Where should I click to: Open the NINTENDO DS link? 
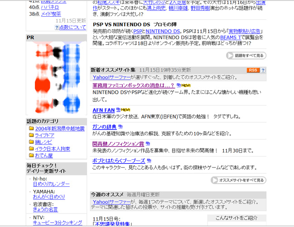coord(163,31)
